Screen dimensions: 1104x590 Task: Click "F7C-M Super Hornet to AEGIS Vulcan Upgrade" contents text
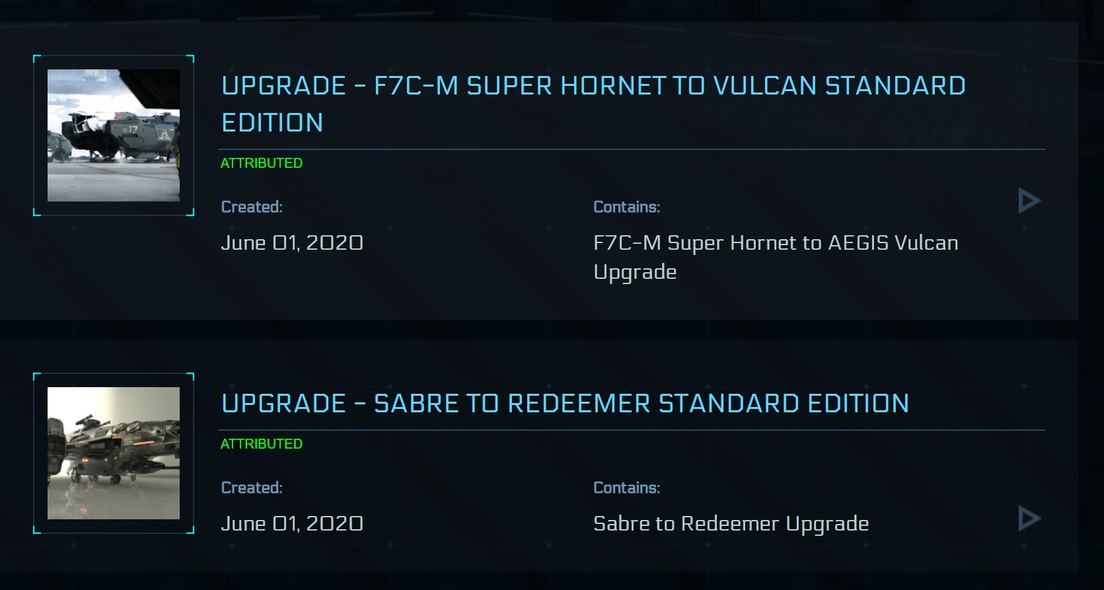[775, 243]
